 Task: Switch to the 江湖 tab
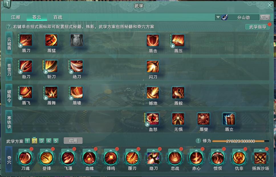pyautogui.click(x=16, y=17)
